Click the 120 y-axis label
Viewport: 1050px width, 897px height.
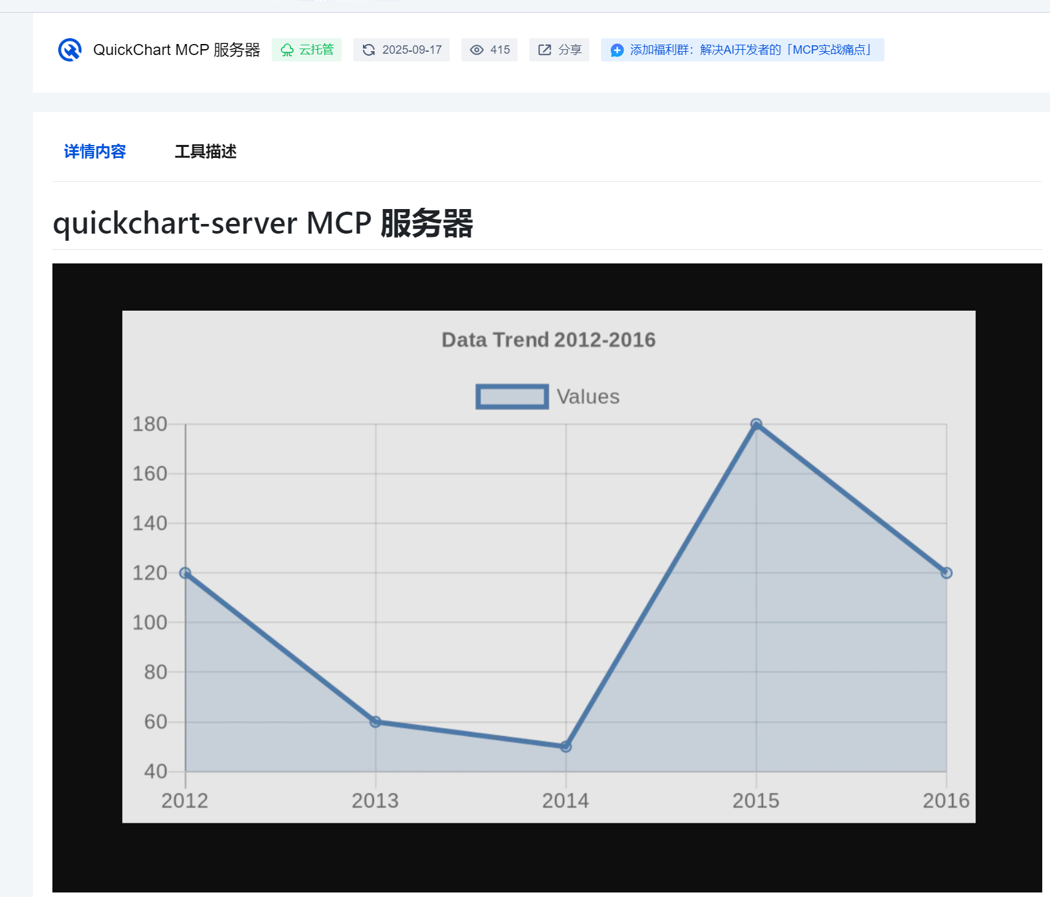point(150,573)
